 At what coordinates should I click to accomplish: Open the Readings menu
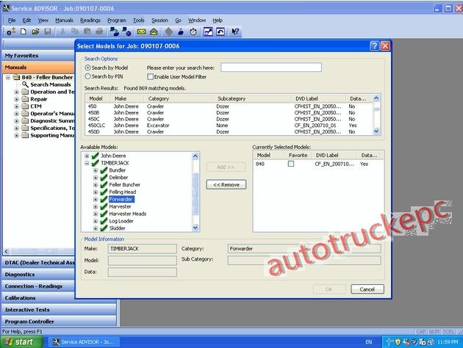tap(90, 21)
